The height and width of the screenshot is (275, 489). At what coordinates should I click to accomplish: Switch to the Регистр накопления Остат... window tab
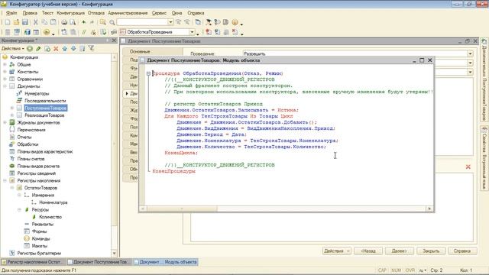click(33, 262)
